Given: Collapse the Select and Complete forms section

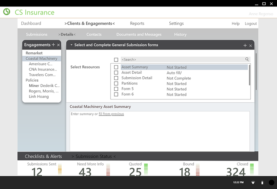Looking at the screenshot, I should [71, 45].
